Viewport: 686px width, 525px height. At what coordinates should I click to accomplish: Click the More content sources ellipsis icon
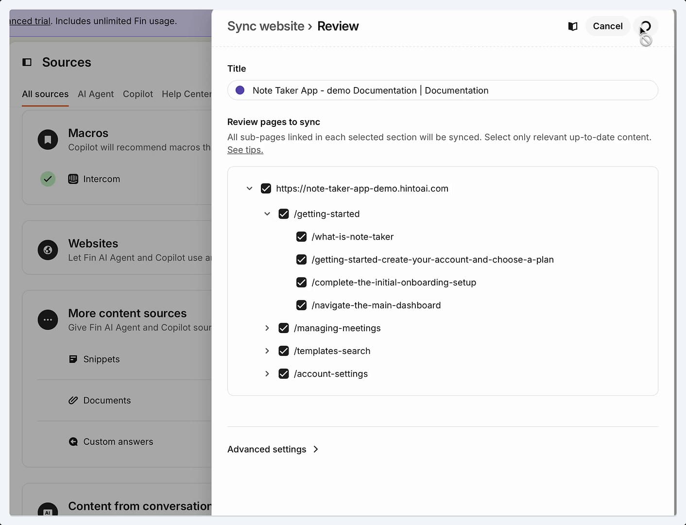pos(48,320)
